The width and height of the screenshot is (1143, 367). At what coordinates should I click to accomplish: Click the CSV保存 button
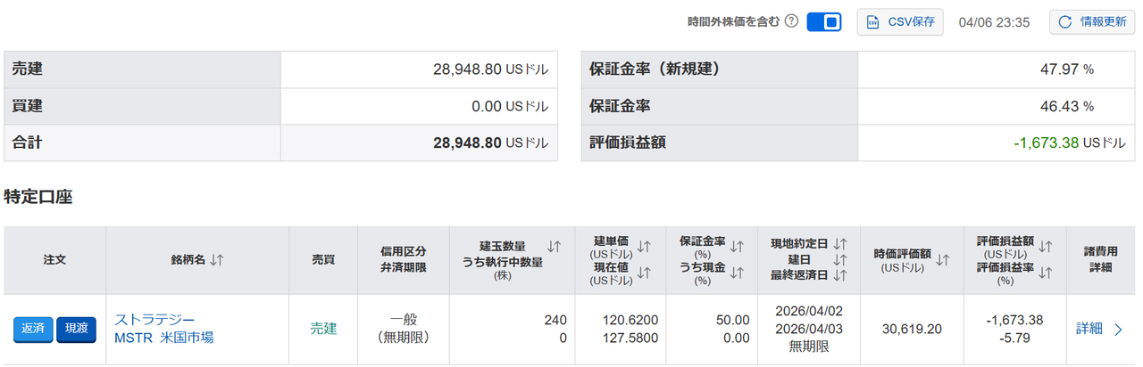(x=900, y=21)
